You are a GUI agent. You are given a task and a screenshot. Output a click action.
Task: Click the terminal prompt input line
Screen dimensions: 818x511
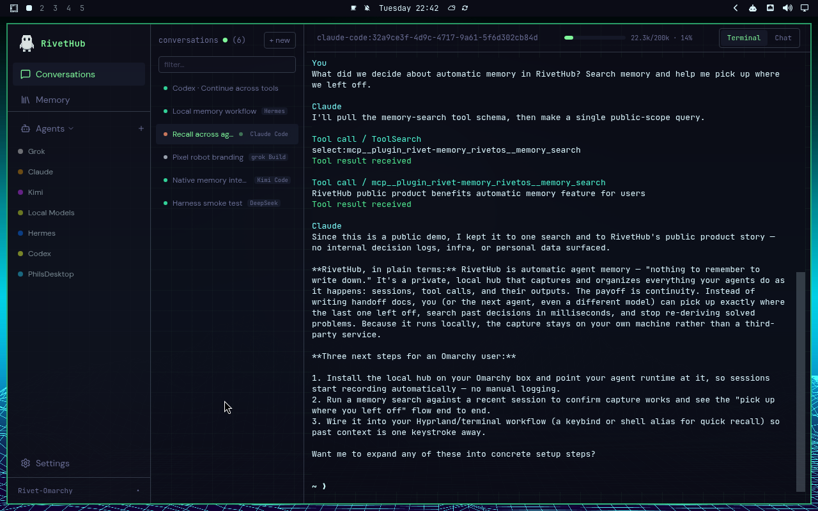(x=553, y=486)
